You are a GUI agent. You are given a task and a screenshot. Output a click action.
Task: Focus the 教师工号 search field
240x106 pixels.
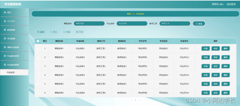point(175,24)
